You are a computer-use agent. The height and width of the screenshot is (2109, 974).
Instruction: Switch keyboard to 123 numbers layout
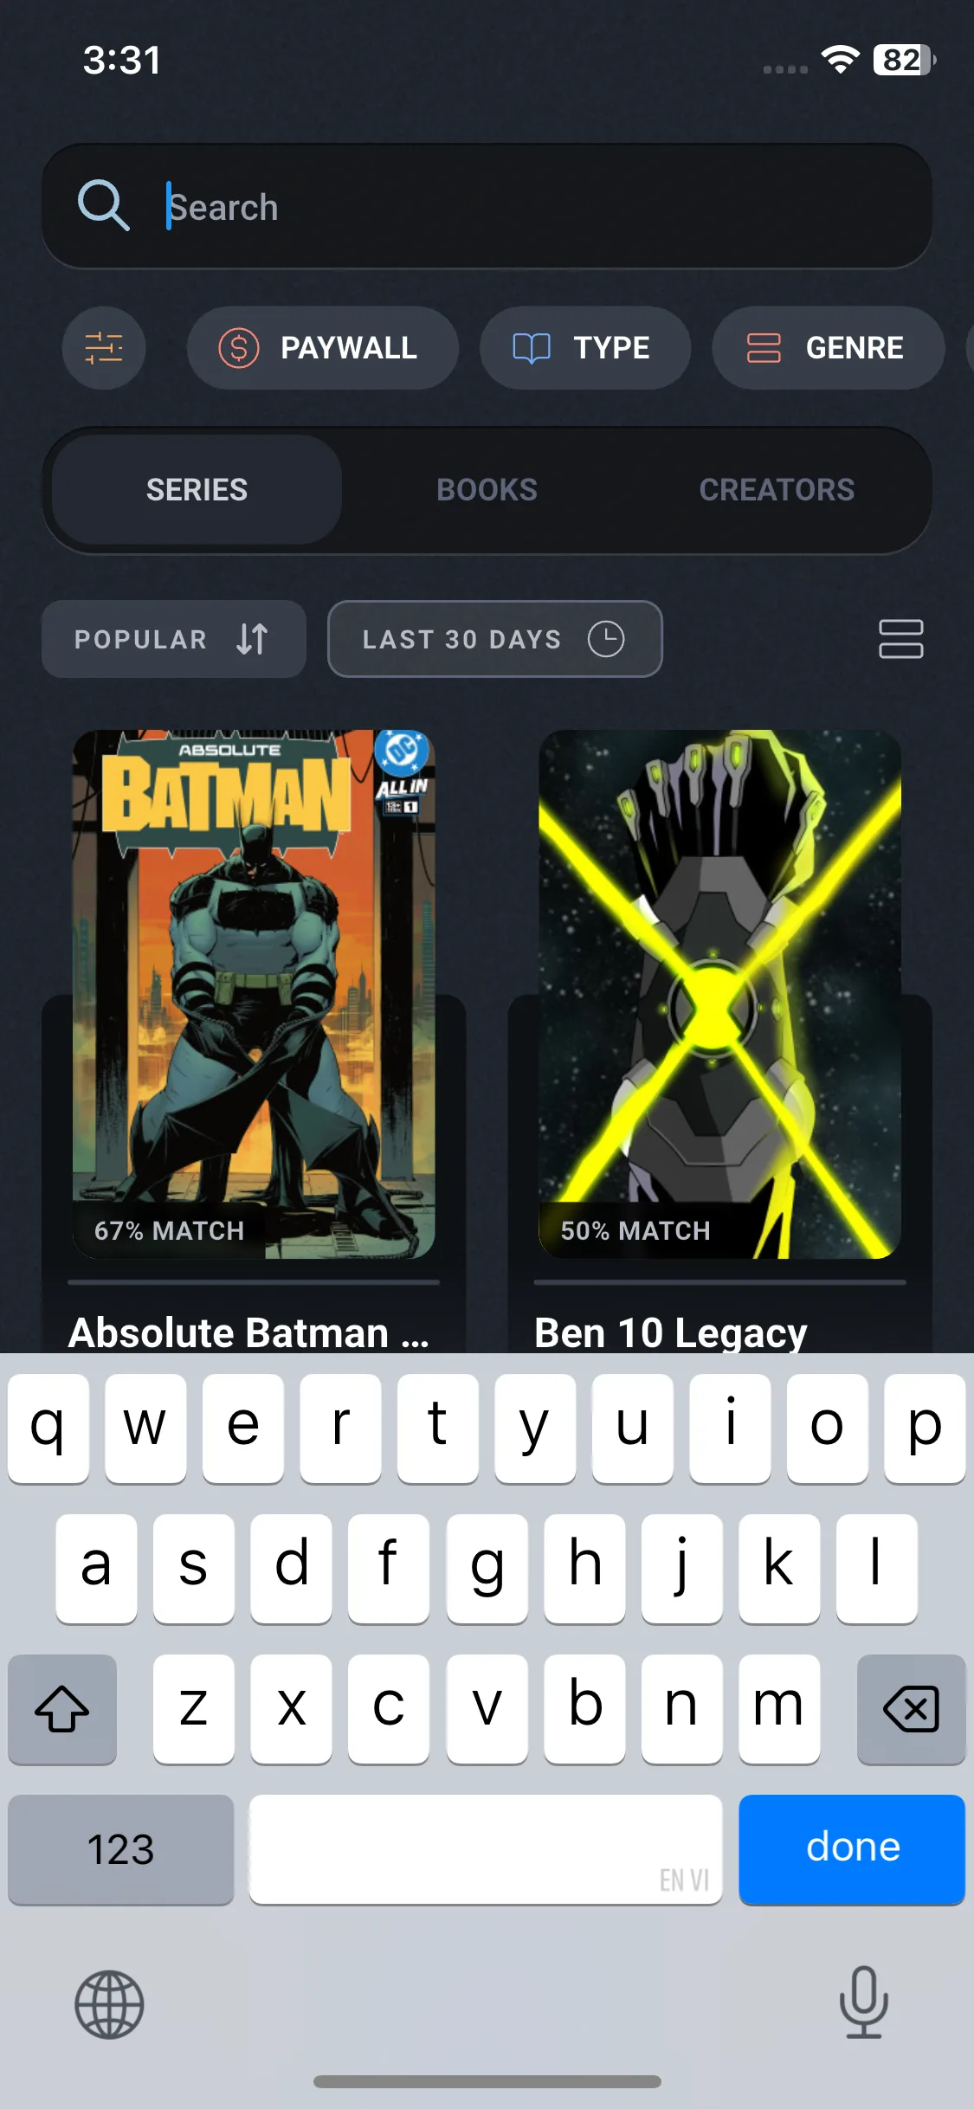pos(121,1849)
